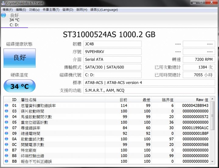Click the 臨界值 column header
This screenshot has width=219, height=168.
pos(163,100)
